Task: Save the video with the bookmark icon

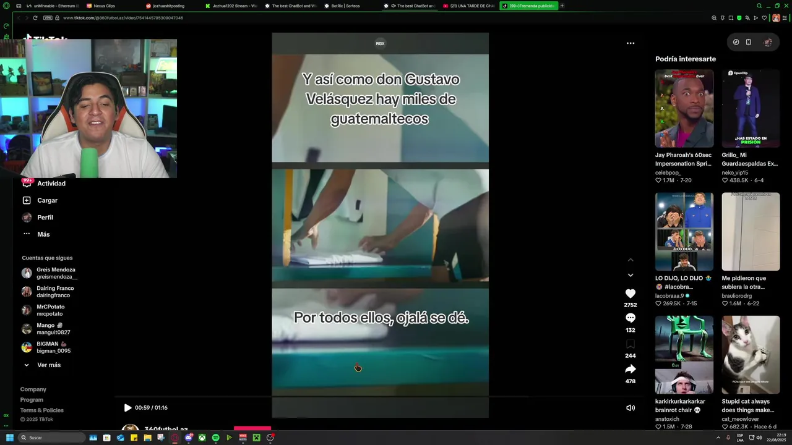Action: 630,344
